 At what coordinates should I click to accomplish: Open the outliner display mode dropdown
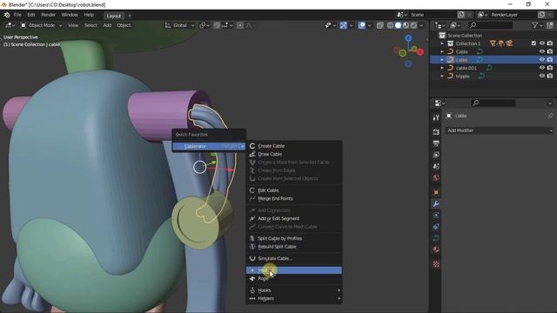point(440,25)
